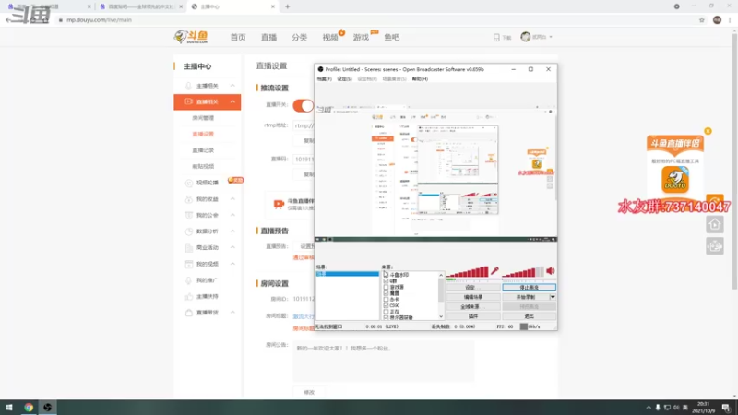Image resolution: width=738 pixels, height=415 pixels.
Task: Click the Chrome icon in the taskbar
Action: (29, 408)
